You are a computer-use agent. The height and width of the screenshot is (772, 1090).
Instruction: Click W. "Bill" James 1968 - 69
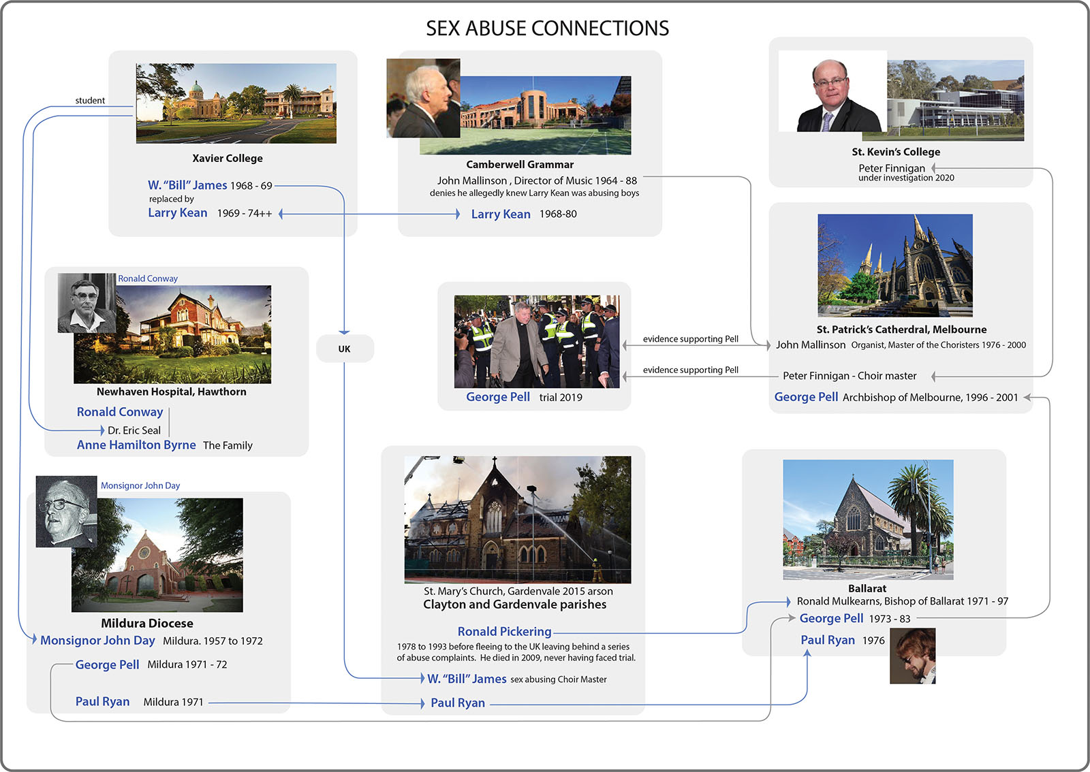click(x=210, y=185)
